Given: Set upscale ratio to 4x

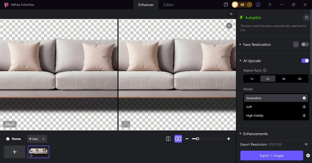Looking at the screenshot, I should [284, 79].
